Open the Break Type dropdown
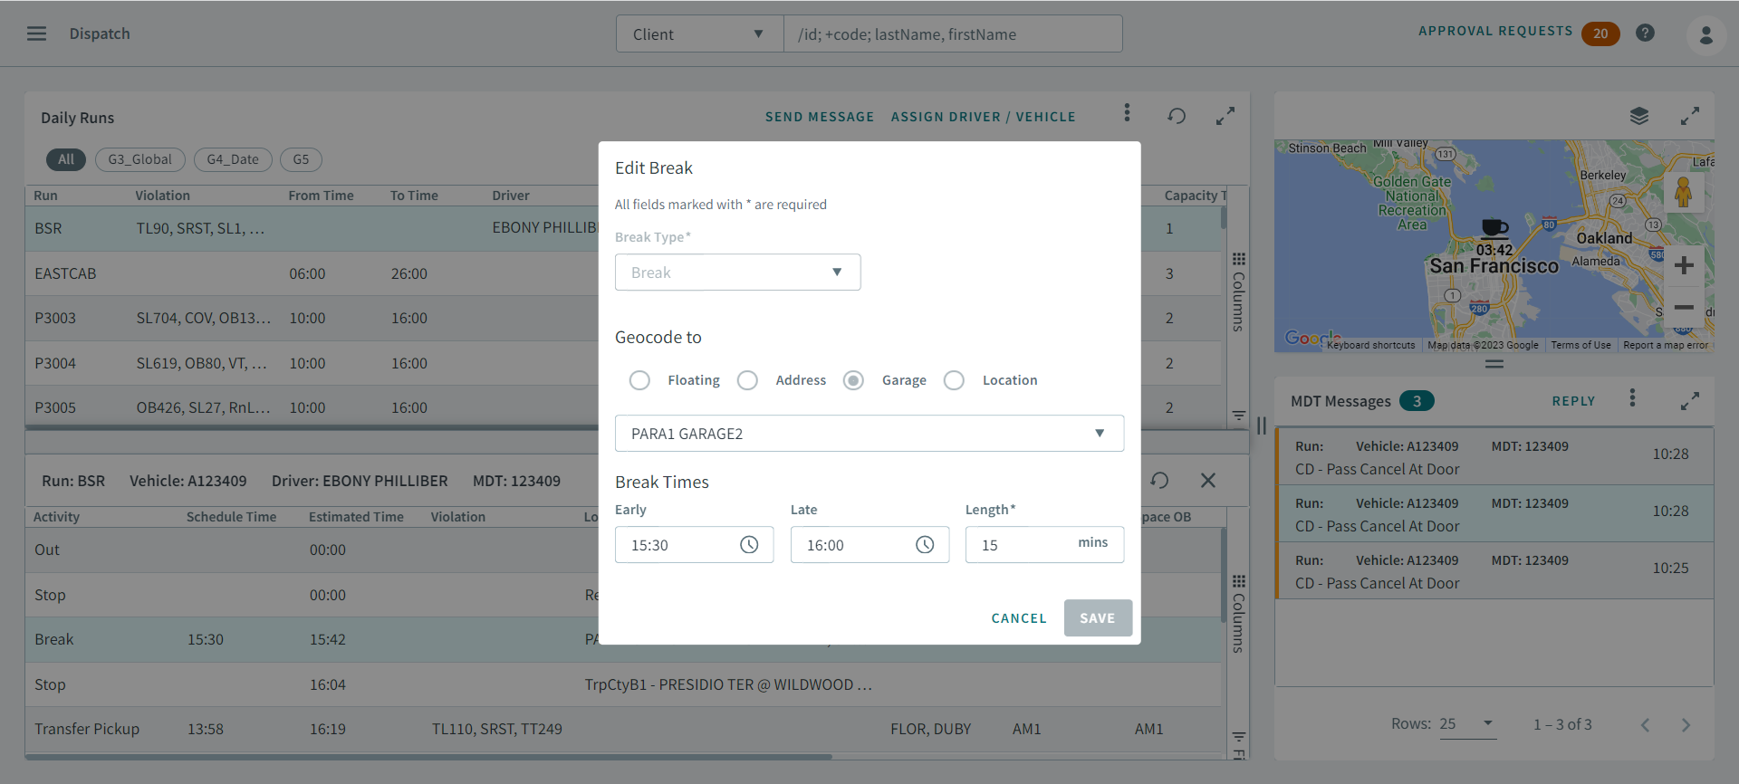 [x=737, y=272]
